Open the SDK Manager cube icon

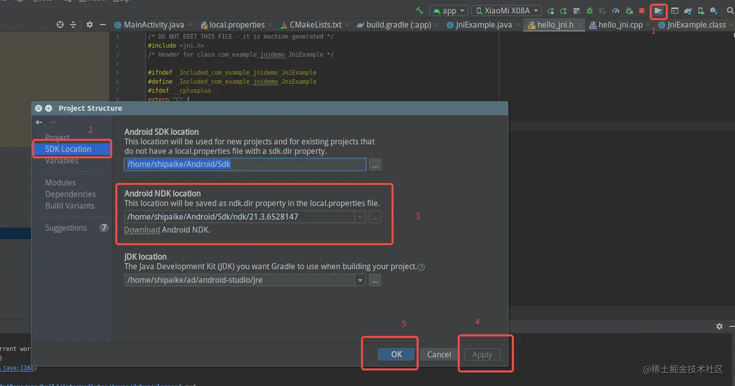(x=713, y=11)
